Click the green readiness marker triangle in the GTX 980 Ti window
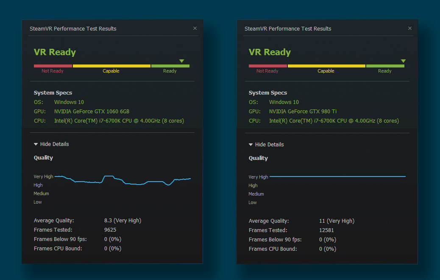 point(403,61)
